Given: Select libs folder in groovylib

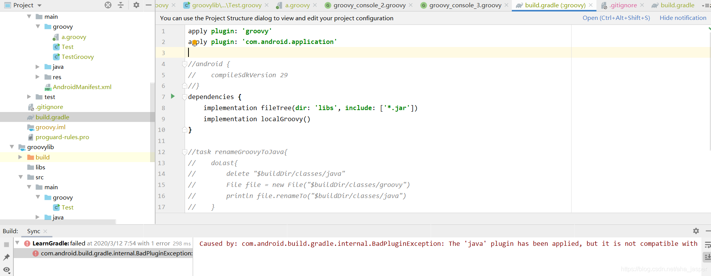Looking at the screenshot, I should tap(40, 167).
